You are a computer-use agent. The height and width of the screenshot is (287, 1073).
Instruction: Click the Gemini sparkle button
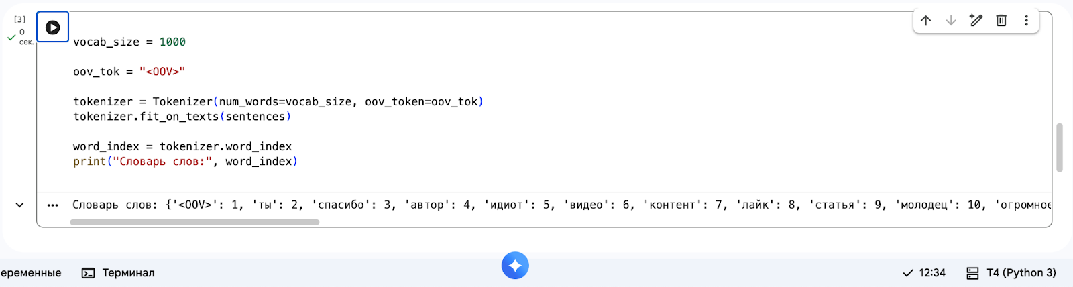coord(515,266)
